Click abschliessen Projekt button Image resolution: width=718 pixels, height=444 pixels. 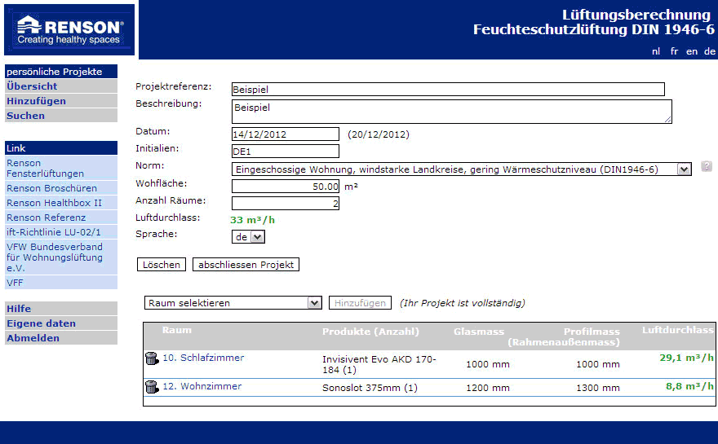tap(246, 265)
